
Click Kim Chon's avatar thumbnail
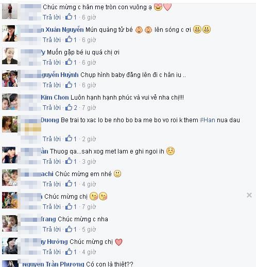point(10,102)
